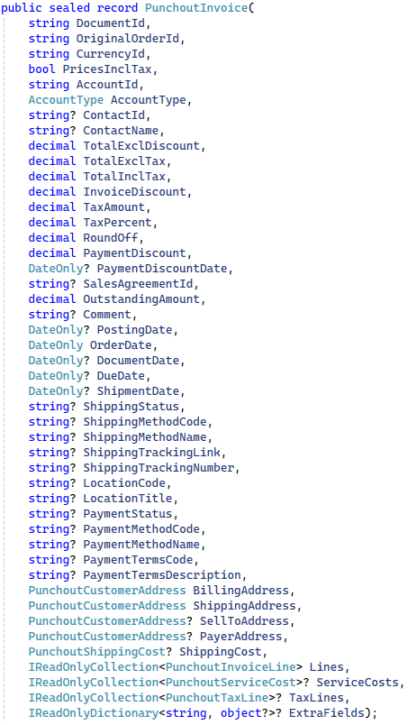The height and width of the screenshot is (725, 408).
Task: Click the PaymentDiscountDate parameter
Action: point(162,268)
